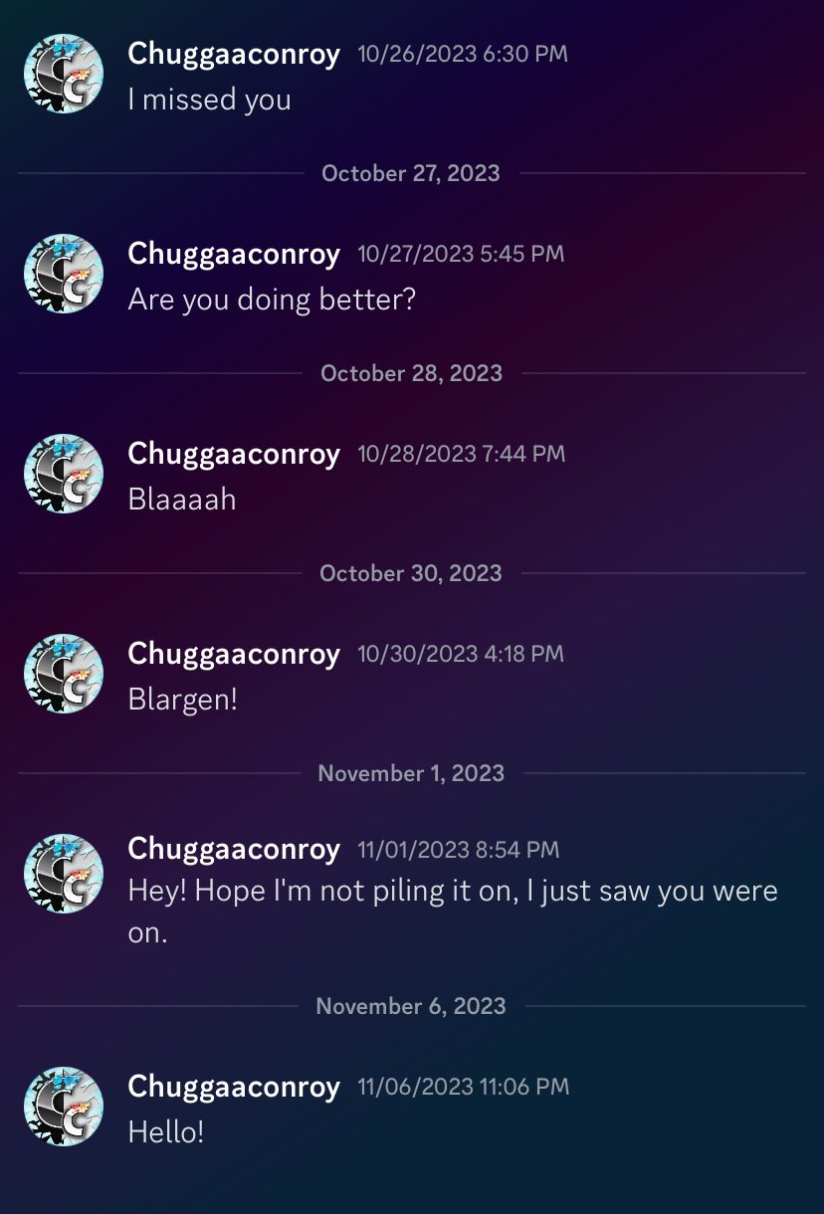Screen dimensions: 824x1214
Task: Open Chuggaaconroy username on 10/30/2023 message
Action: coord(234,655)
